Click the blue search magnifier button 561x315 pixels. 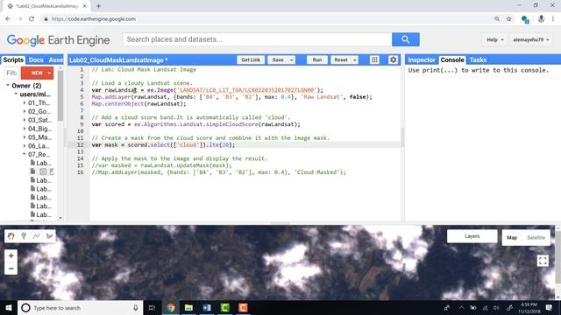coord(405,39)
